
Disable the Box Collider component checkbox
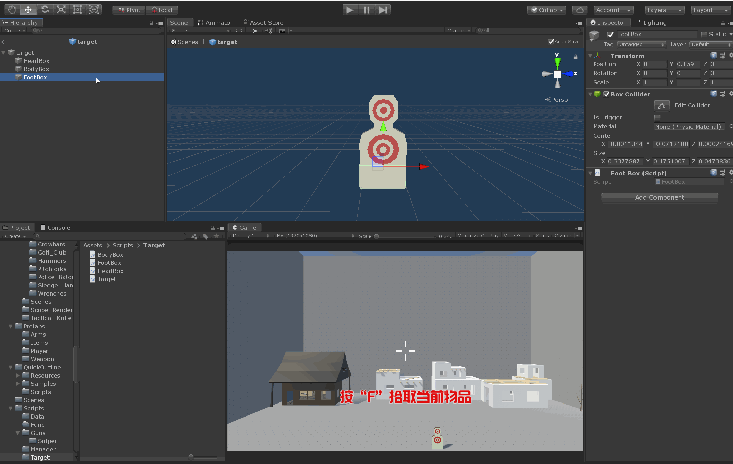click(606, 94)
